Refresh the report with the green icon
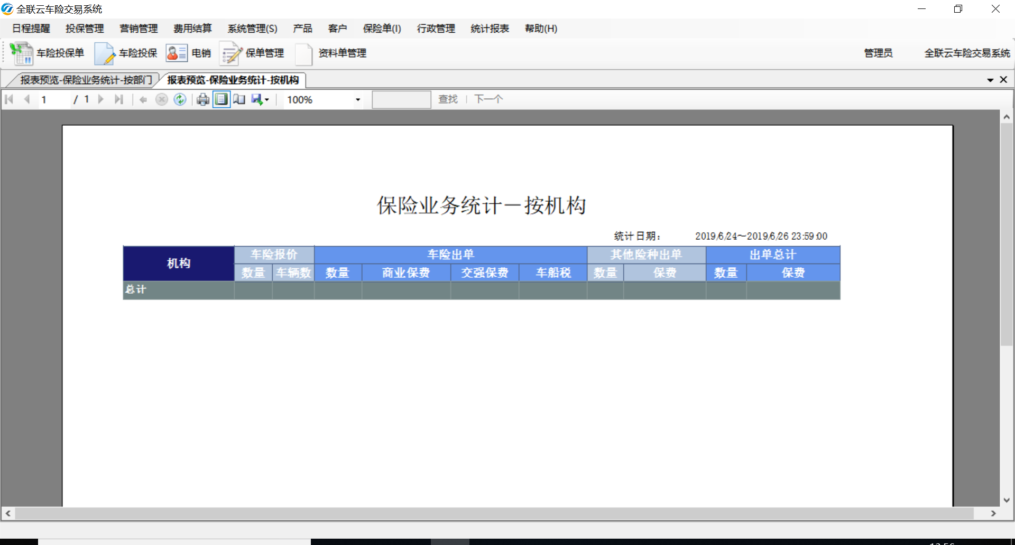 click(x=180, y=99)
